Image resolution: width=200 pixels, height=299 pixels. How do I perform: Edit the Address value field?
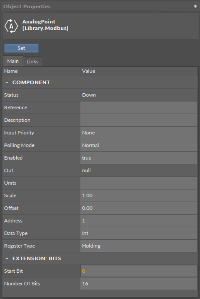(x=139, y=221)
